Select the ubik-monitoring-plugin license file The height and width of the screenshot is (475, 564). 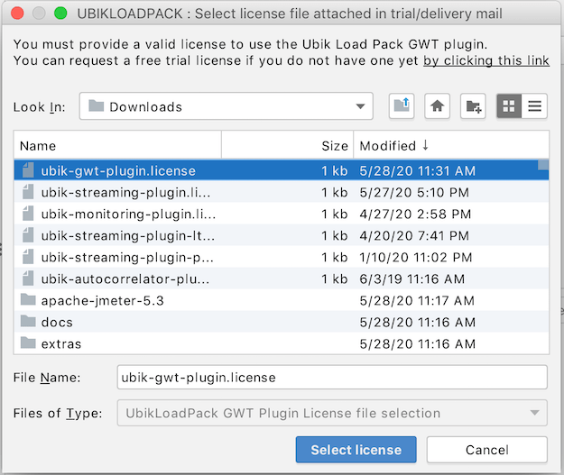pyautogui.click(x=282, y=215)
